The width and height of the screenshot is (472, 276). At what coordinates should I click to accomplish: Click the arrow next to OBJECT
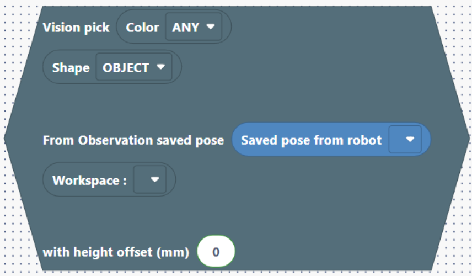[161, 67]
